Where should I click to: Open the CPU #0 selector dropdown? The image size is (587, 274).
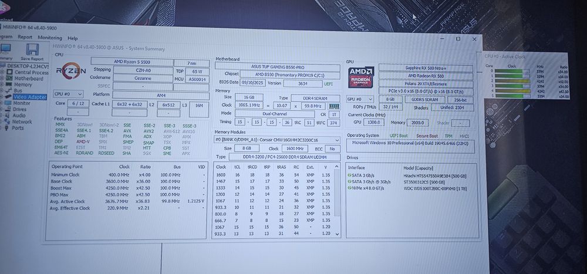click(69, 94)
